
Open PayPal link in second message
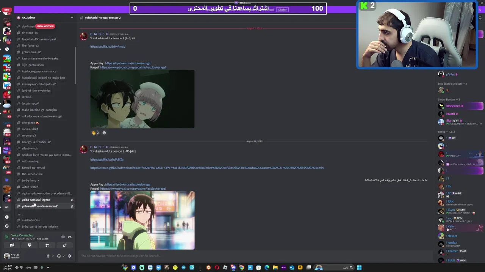point(133,189)
